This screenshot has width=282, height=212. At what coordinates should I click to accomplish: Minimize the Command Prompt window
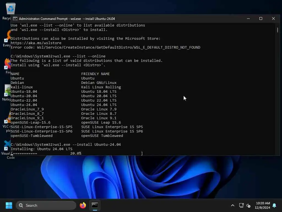click(248, 18)
